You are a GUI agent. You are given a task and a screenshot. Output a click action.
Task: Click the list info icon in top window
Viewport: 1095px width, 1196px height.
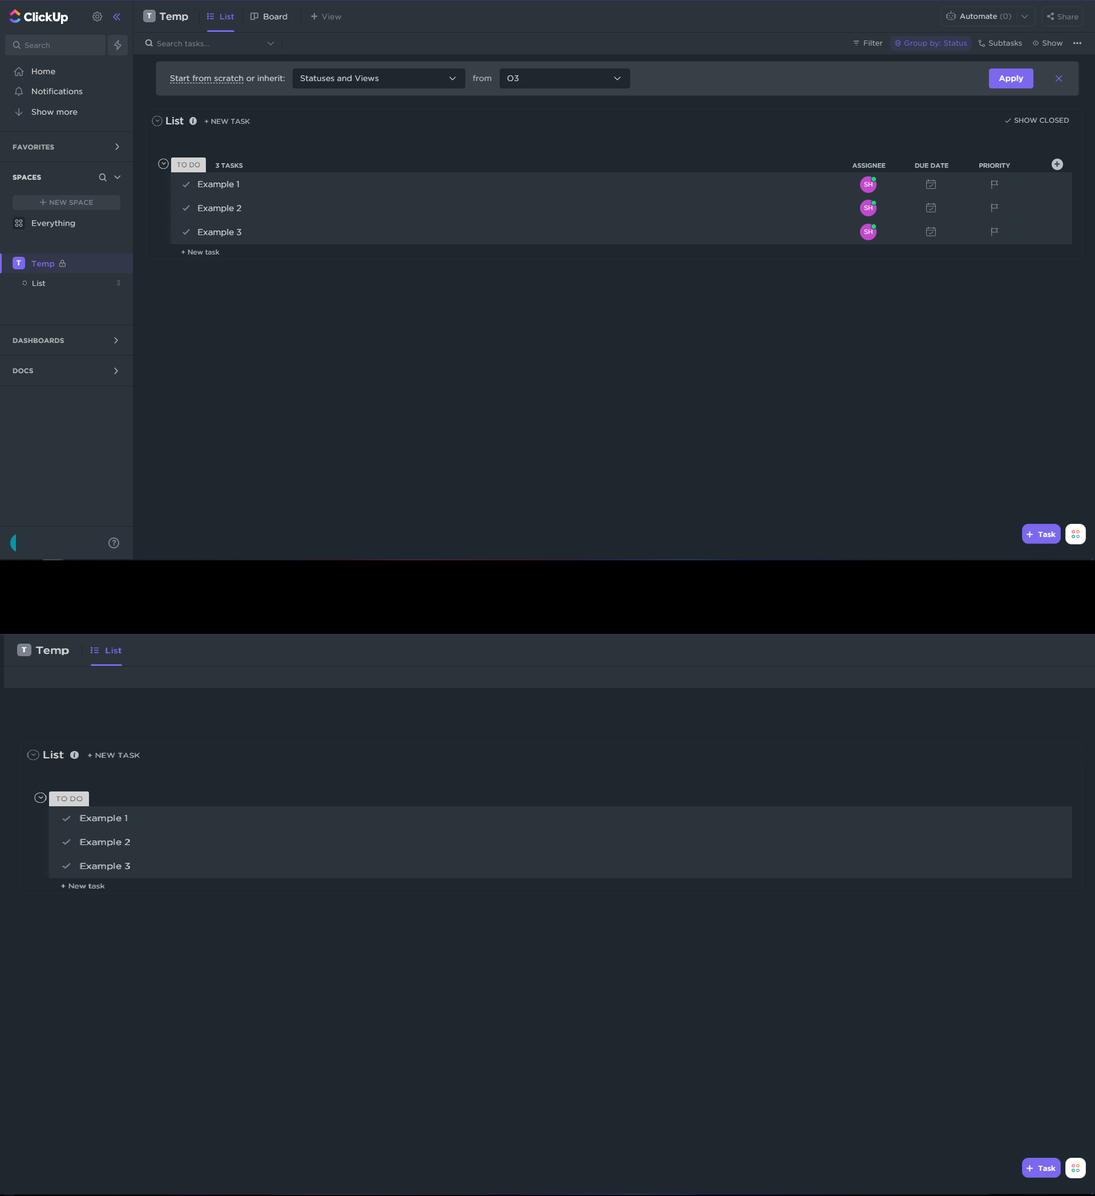[193, 121]
